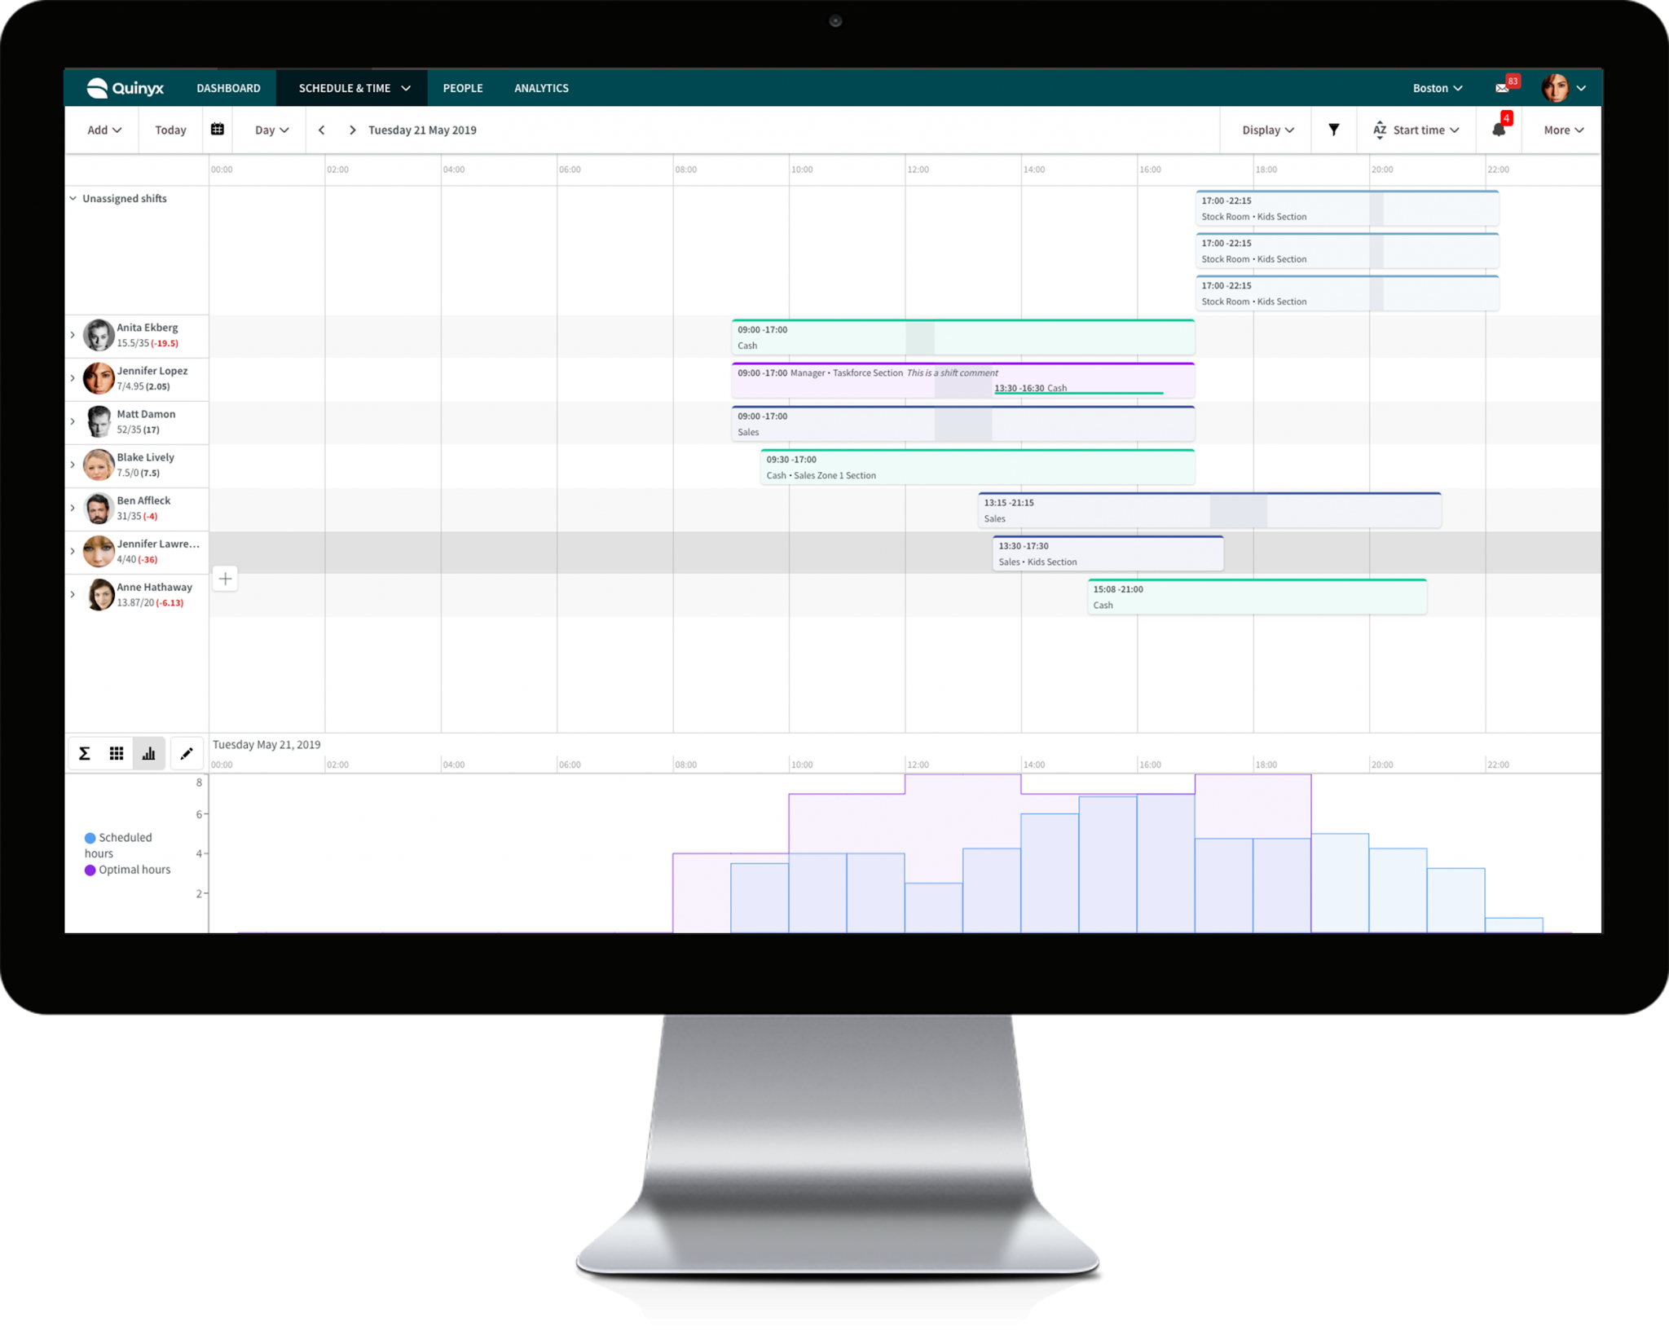This screenshot has width=1669, height=1331.
Task: Select the bar chart view icon
Action: click(148, 753)
